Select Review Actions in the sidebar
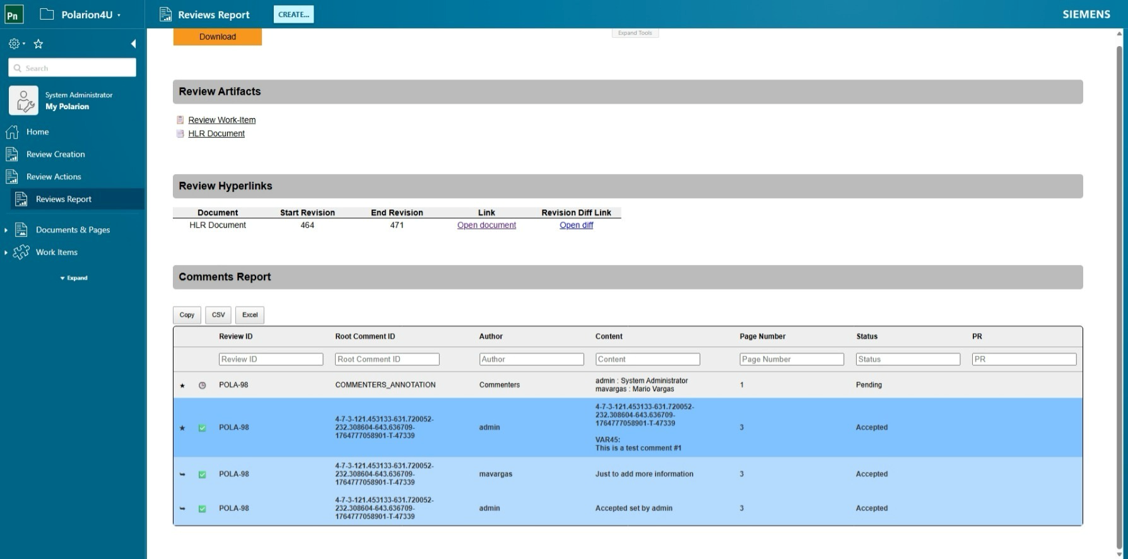Image resolution: width=1128 pixels, height=559 pixels. coord(54,177)
